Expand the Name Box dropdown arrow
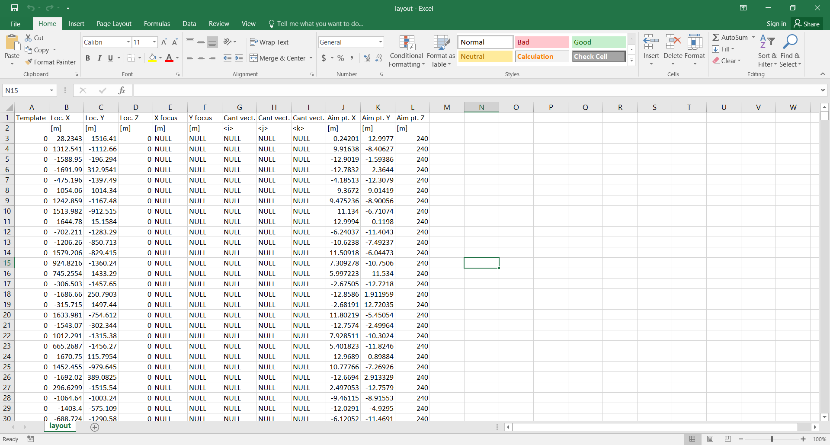Screen dimensions: 830x445 pyautogui.click(x=51, y=90)
